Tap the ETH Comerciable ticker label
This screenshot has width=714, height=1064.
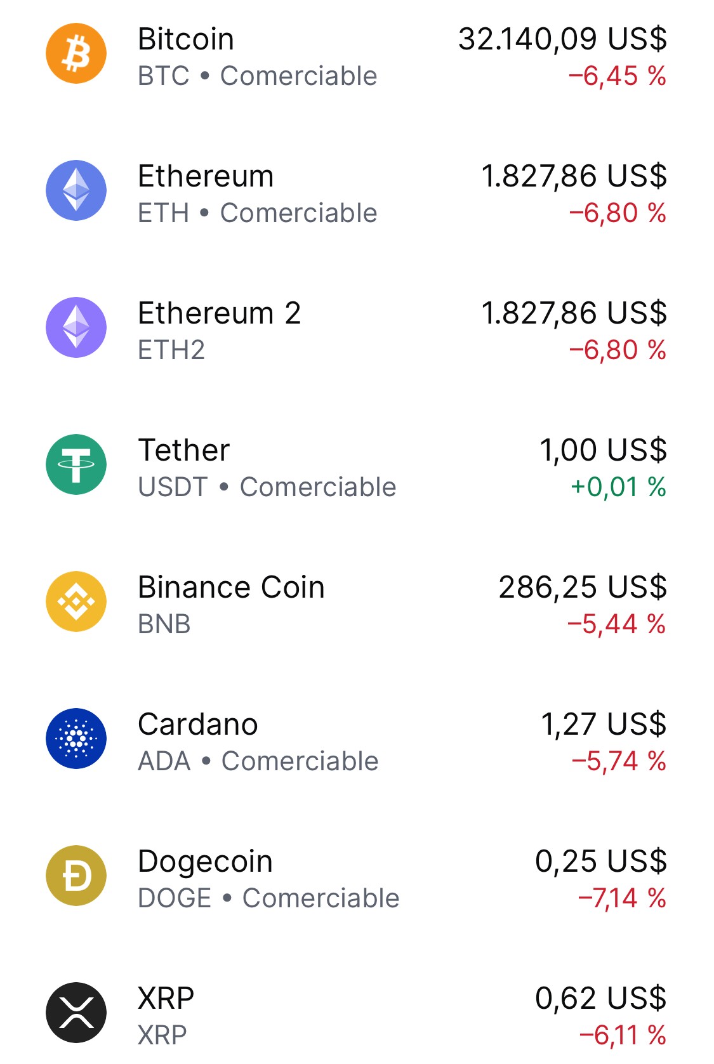(258, 213)
